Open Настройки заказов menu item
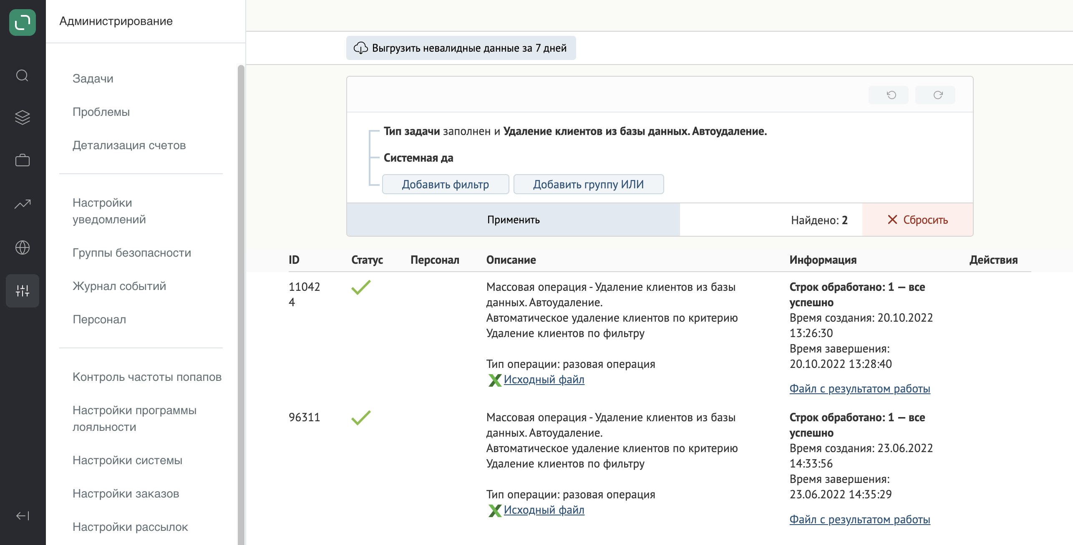Image resolution: width=1073 pixels, height=545 pixels. point(126,493)
